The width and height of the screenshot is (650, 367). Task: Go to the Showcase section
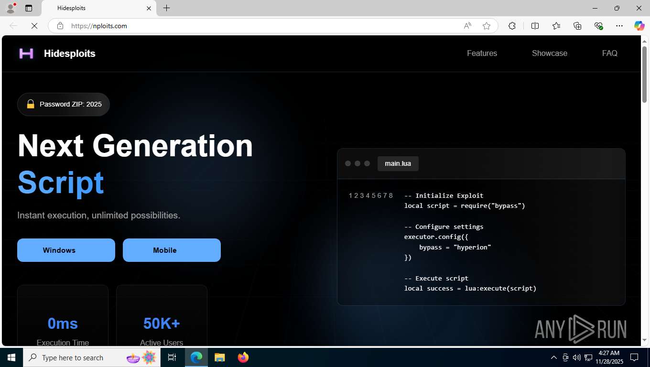(550, 53)
